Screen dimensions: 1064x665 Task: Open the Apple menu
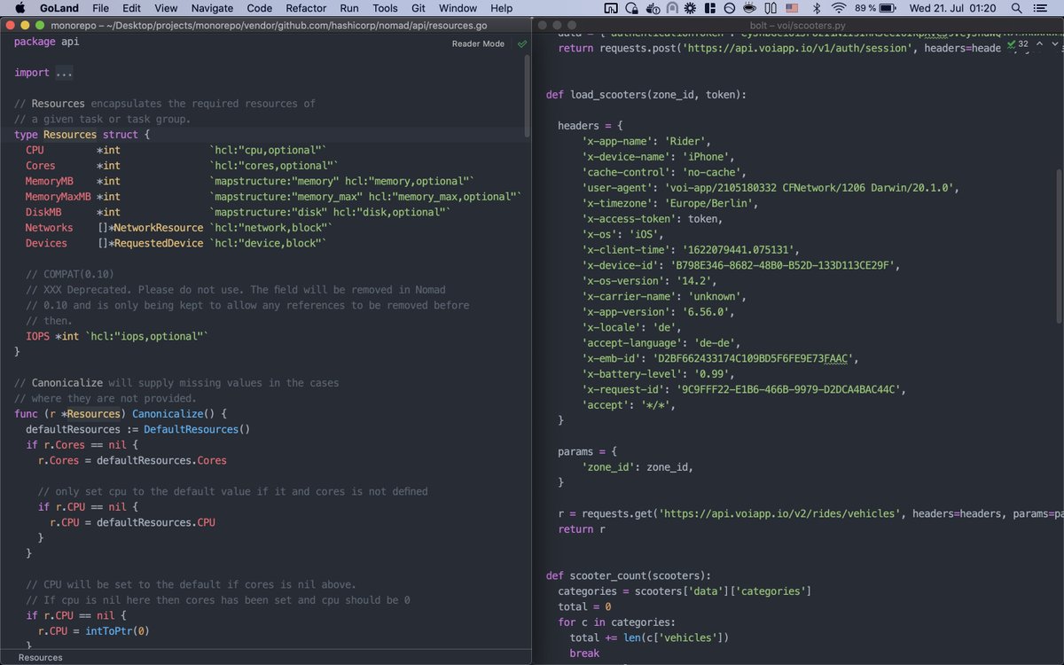(20, 8)
